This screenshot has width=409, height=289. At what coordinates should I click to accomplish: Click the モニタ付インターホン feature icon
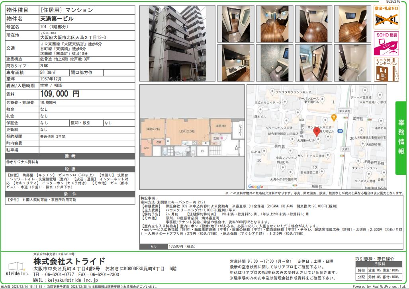click(386, 69)
